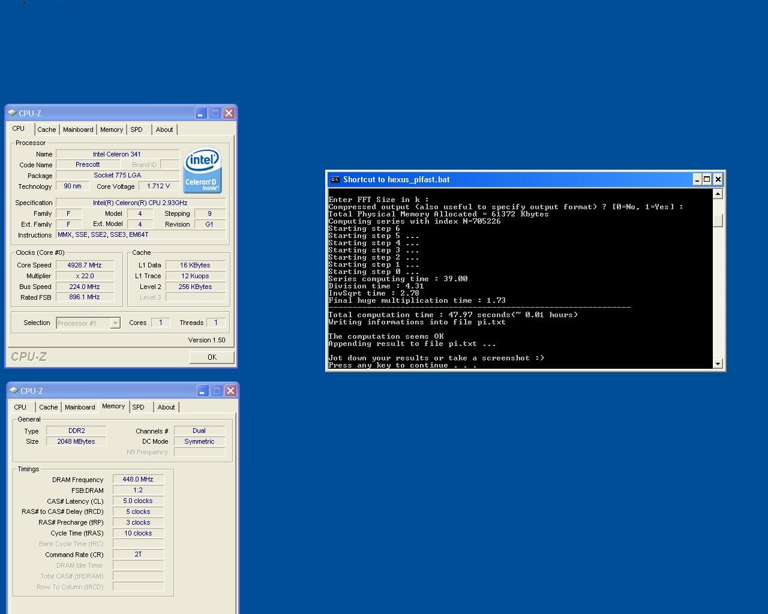Click the Version 1.50 label in CPU-Z
Image resolution: width=768 pixels, height=614 pixels.
[x=206, y=340]
